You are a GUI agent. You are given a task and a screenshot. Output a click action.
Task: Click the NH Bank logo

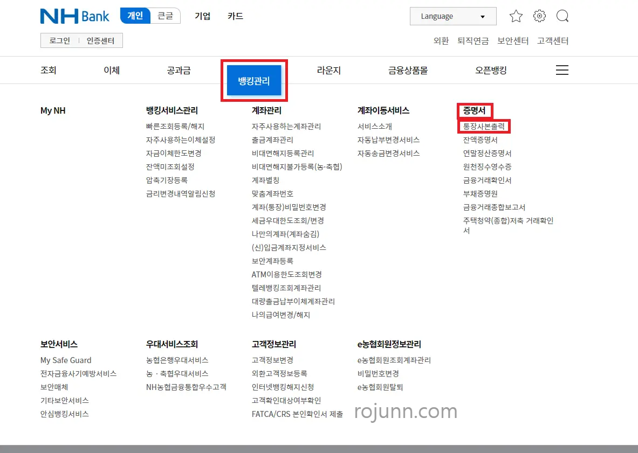click(x=74, y=16)
